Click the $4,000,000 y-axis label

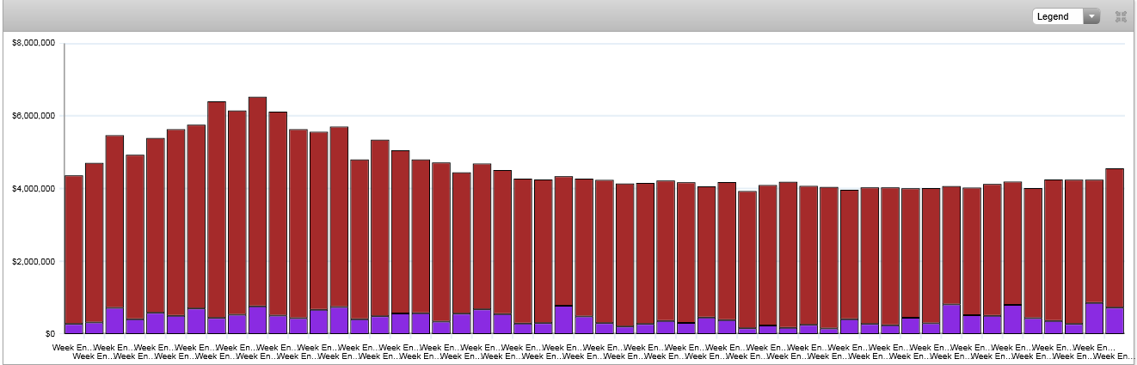coord(34,188)
